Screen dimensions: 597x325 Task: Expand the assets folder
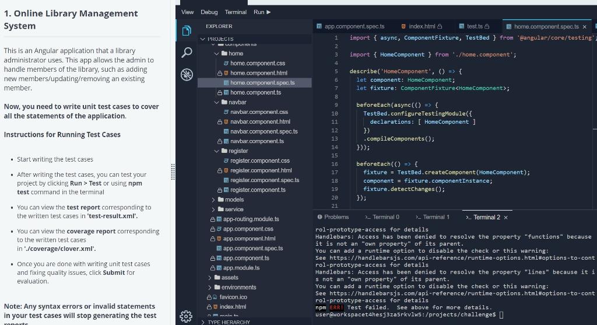pyautogui.click(x=210, y=278)
